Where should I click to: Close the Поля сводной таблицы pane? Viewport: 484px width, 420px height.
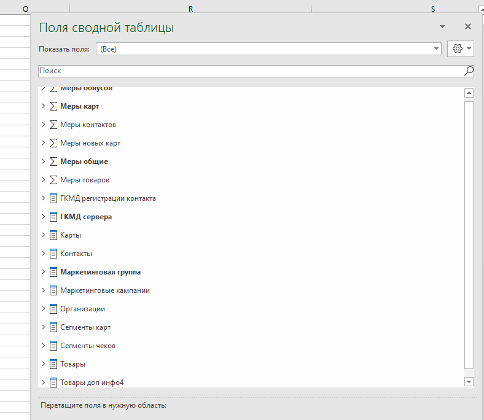pyautogui.click(x=468, y=27)
